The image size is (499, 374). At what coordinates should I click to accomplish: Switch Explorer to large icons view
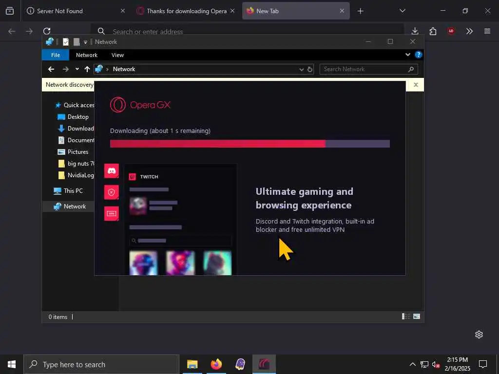pos(417,316)
